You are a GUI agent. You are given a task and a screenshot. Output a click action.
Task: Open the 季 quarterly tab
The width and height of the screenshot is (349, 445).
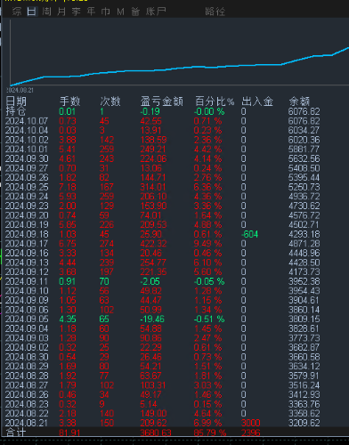(x=77, y=12)
